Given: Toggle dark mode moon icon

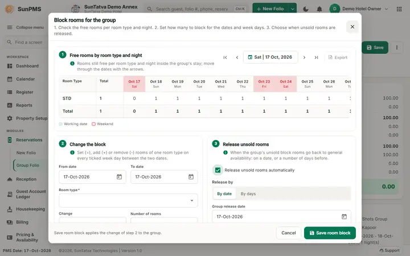Looking at the screenshot, I should (306, 9).
